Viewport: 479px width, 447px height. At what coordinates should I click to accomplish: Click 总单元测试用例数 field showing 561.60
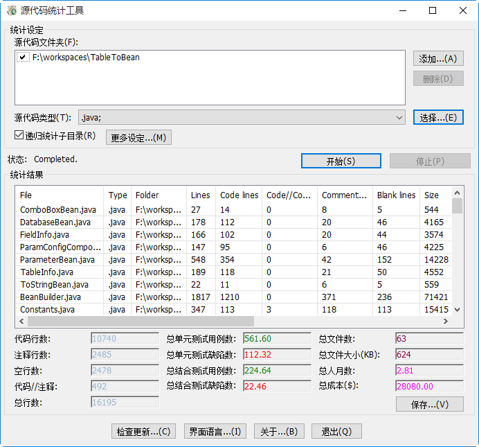click(277, 338)
